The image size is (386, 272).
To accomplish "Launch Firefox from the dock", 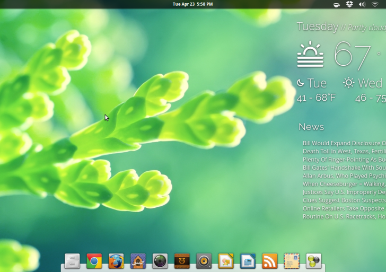I will point(116,261).
